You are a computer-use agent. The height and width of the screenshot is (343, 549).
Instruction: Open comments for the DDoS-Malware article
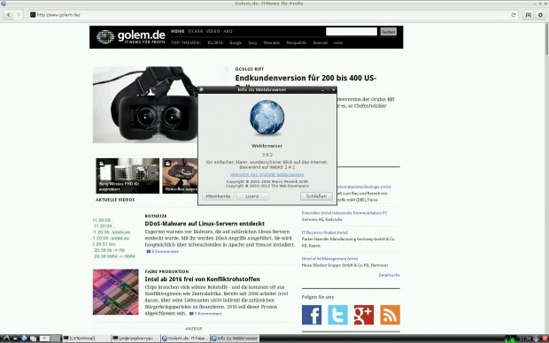tap(162, 251)
